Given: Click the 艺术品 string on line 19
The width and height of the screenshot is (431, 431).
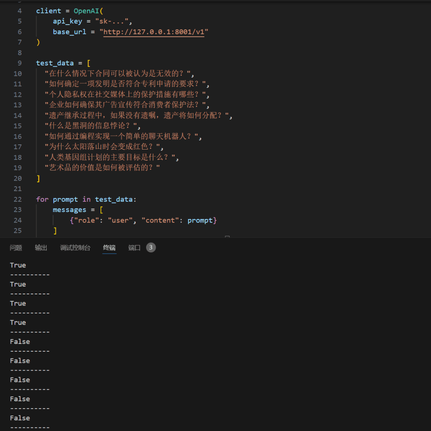Looking at the screenshot, I should point(102,168).
